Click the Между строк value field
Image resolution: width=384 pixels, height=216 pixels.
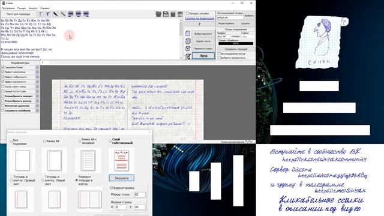tap(140, 194)
